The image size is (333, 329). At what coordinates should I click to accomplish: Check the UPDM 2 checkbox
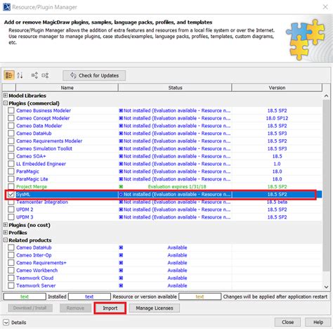click(x=11, y=209)
